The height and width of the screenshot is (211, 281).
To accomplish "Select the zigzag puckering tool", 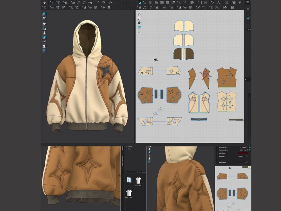I will (217, 7).
